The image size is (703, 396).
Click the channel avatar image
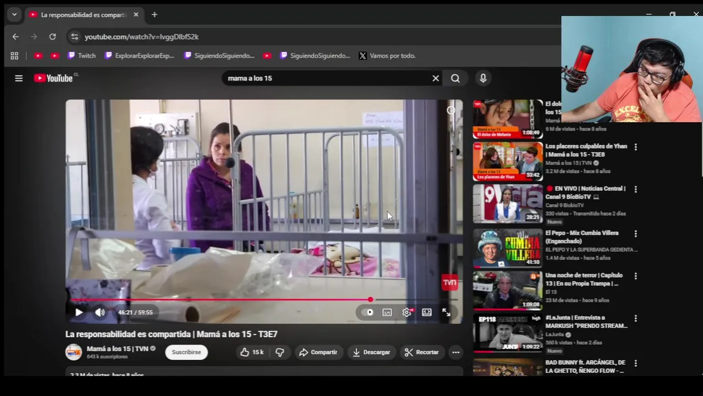coord(74,352)
